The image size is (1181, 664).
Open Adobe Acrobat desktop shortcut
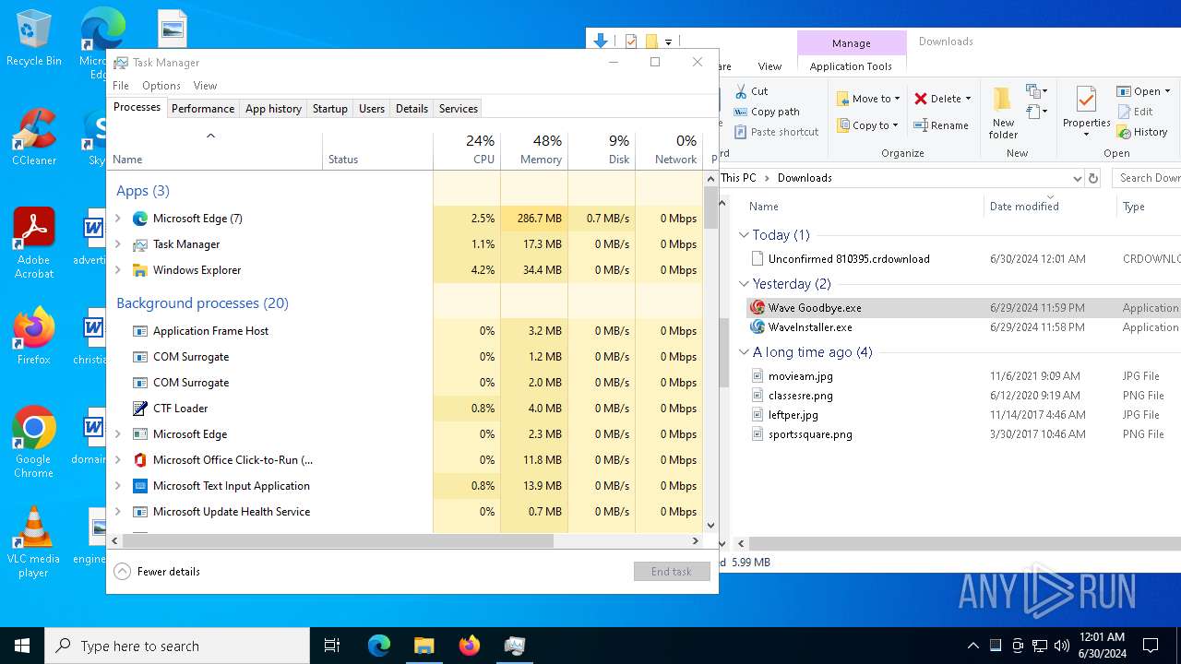pyautogui.click(x=34, y=243)
